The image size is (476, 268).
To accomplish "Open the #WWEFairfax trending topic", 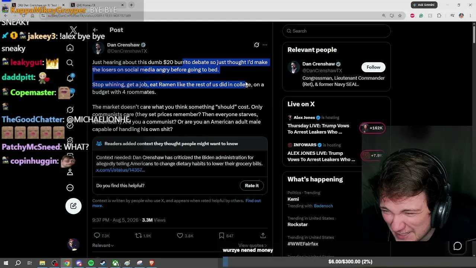I will tap(303, 244).
